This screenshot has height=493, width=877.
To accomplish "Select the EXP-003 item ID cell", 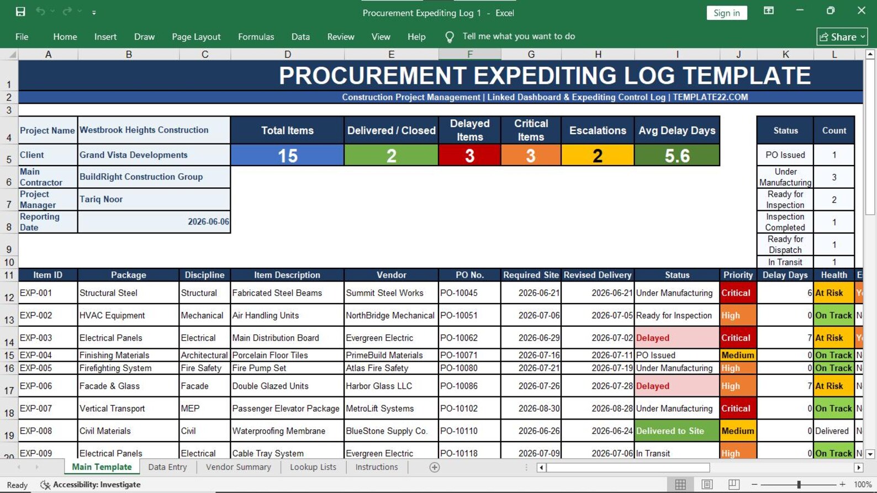I will 48,338.
